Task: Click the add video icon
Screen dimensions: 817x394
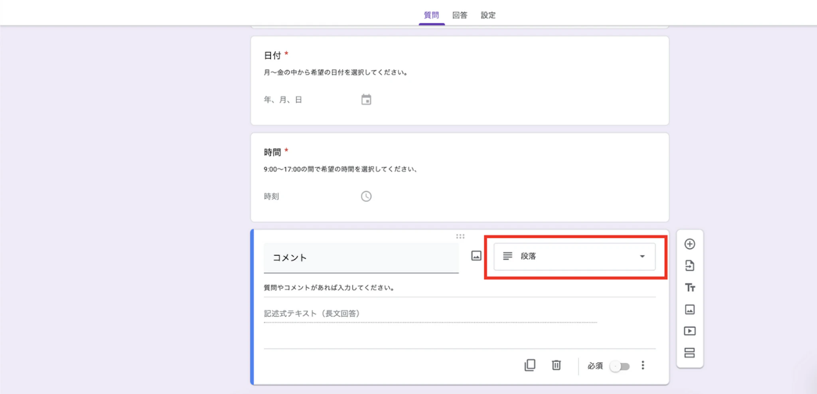Action: coord(690,331)
